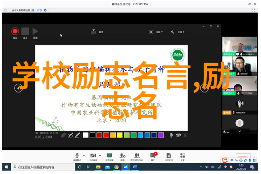Screen dimensions: 261x174
Task: Open the notification center icon
Action: [x=252, y=167]
